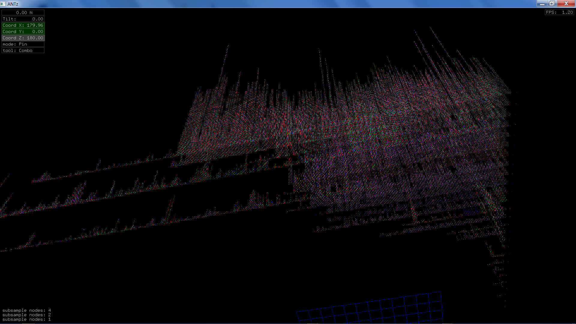Minimize the ANTz window

tap(542, 4)
